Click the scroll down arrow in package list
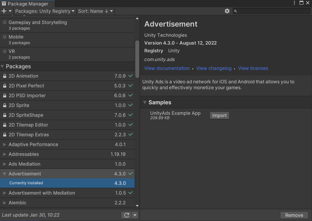 pos(137,206)
